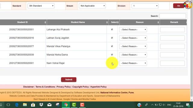Open the People icon in the system tray

[146, 105]
